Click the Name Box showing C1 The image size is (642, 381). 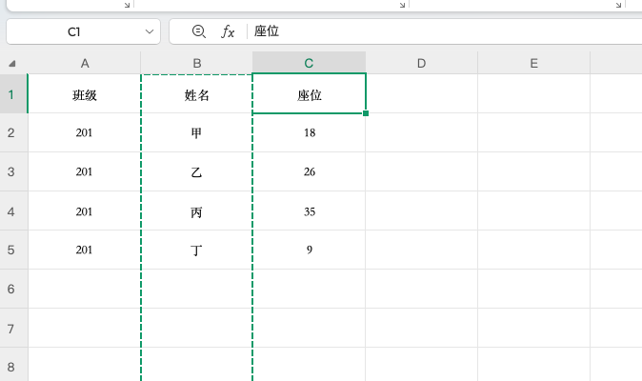click(x=74, y=31)
